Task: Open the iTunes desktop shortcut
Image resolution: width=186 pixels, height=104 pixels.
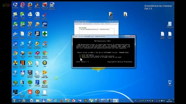Action: point(15,73)
